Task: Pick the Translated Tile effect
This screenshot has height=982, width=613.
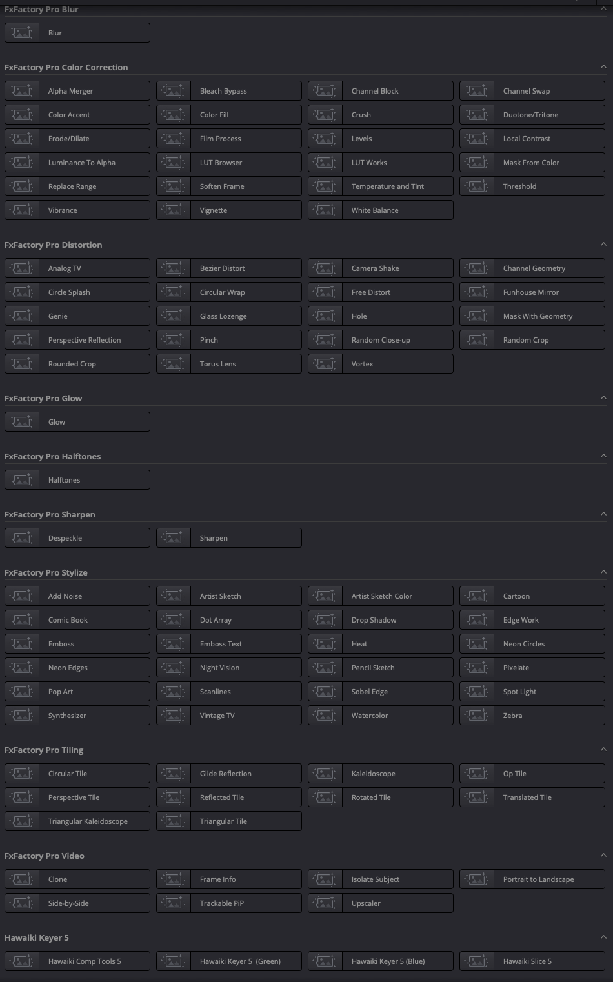Action: click(532, 797)
